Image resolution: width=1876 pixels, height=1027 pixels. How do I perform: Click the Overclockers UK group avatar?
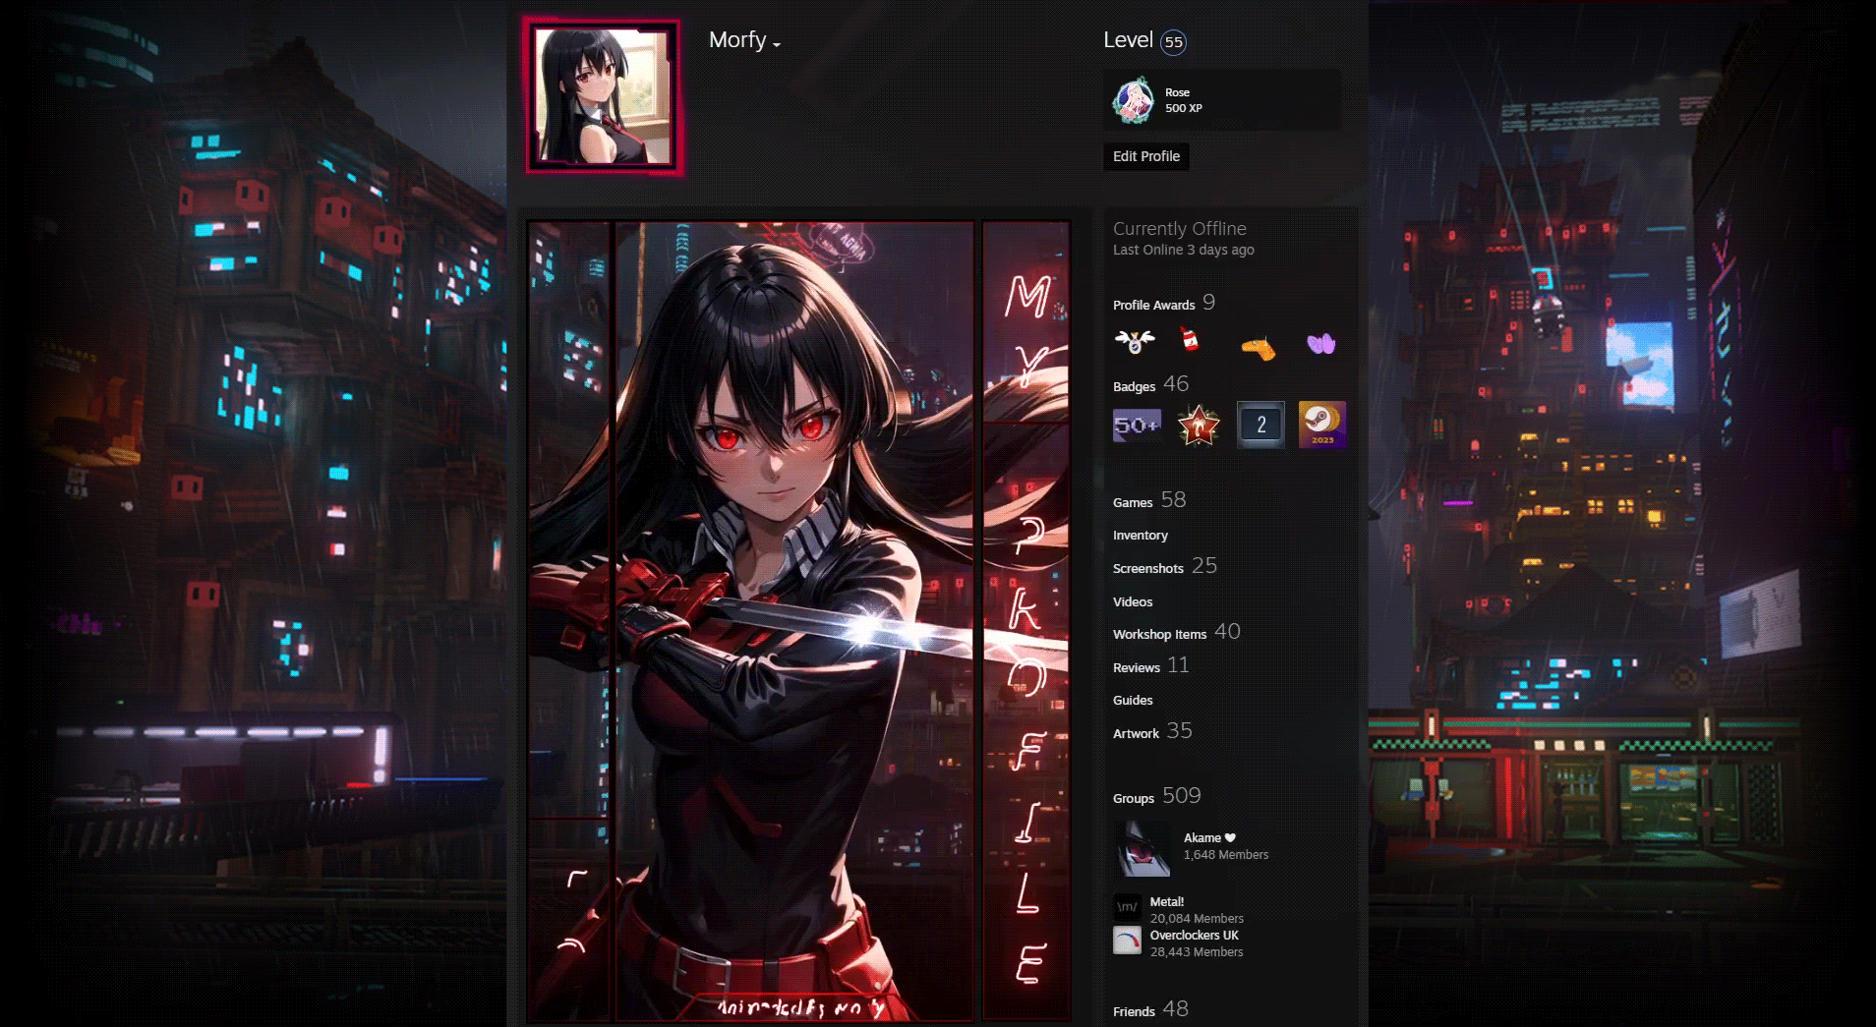(x=1127, y=941)
